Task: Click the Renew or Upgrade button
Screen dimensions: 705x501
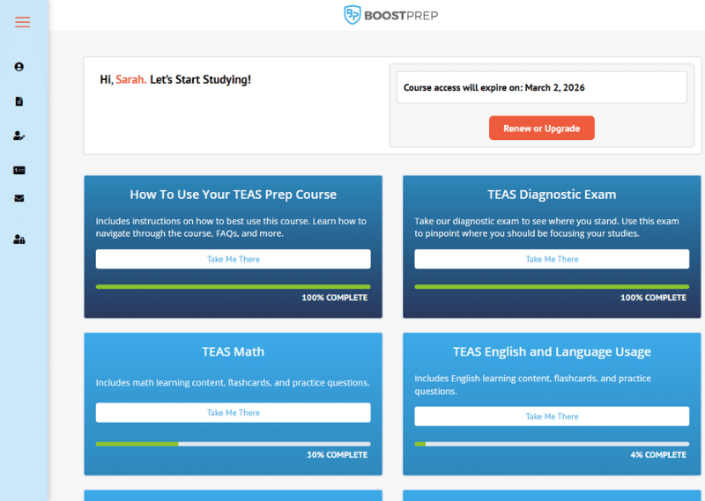Action: click(x=541, y=128)
